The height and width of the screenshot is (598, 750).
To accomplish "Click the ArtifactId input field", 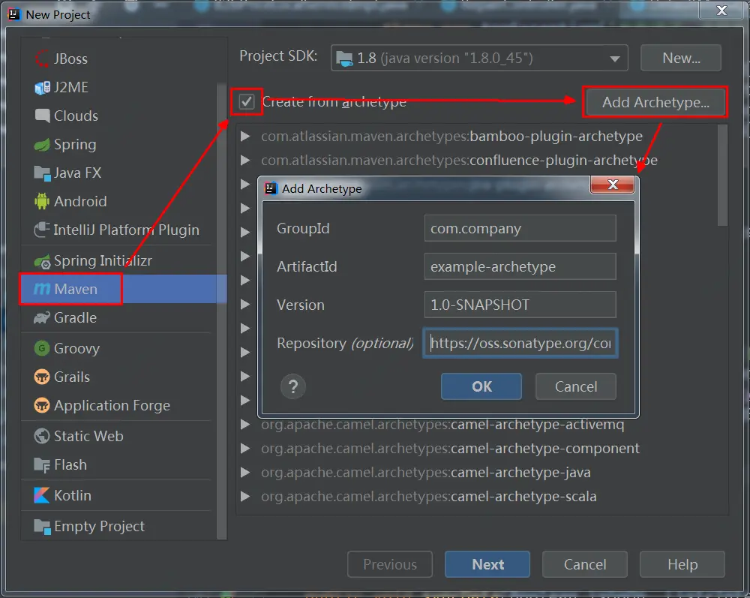I will click(x=520, y=266).
